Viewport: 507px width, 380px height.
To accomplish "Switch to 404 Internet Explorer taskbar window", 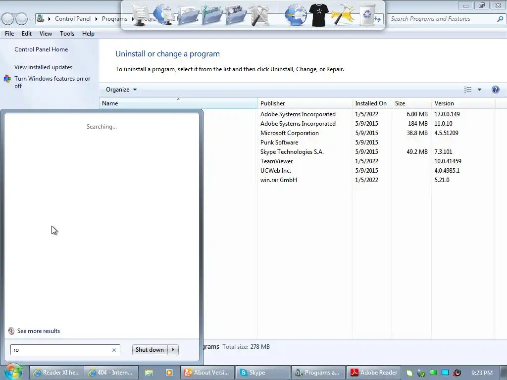I will tap(111, 373).
